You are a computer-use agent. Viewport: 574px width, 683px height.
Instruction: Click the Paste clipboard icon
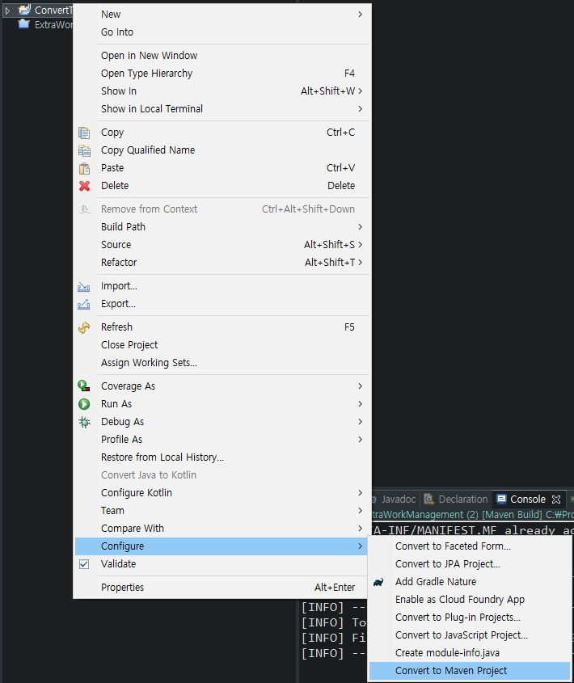pos(84,168)
